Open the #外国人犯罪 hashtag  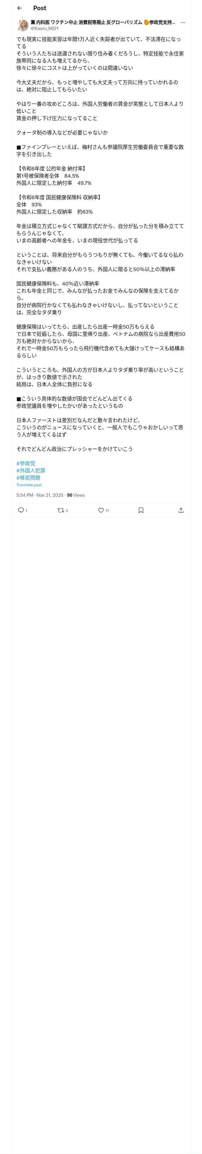[31, 470]
